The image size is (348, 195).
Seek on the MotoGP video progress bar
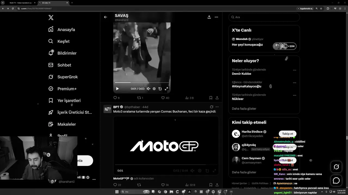(x=166, y=164)
